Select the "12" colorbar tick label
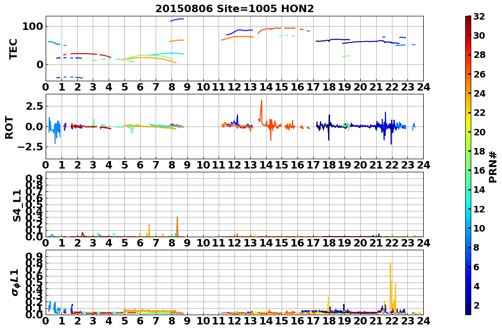 [x=479, y=209]
